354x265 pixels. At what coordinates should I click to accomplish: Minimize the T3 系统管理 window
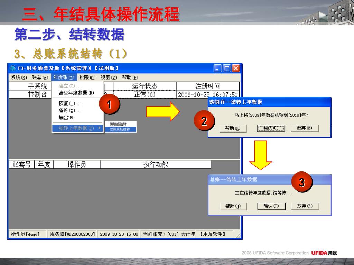coord(218,68)
